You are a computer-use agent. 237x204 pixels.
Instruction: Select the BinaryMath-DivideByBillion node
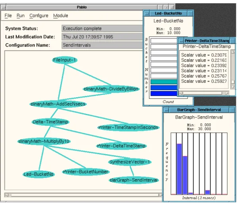tap(111, 89)
